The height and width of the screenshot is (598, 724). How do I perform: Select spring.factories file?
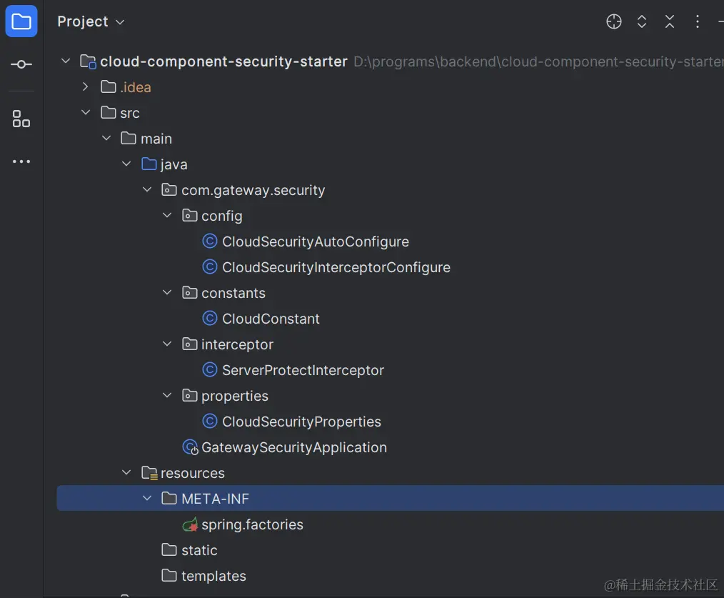252,524
